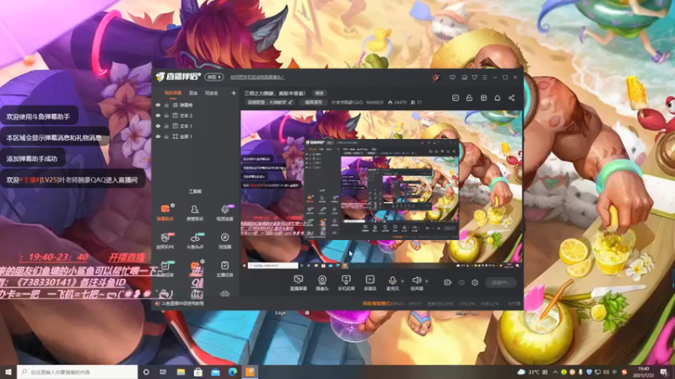The height and width of the screenshot is (379, 675).
Task: Lock the 弹幕秀 layer
Action: [166, 104]
